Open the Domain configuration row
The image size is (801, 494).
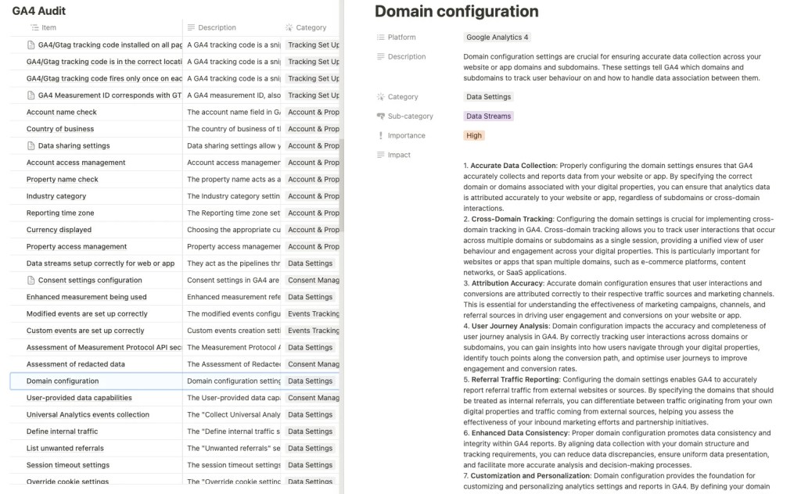coord(63,381)
